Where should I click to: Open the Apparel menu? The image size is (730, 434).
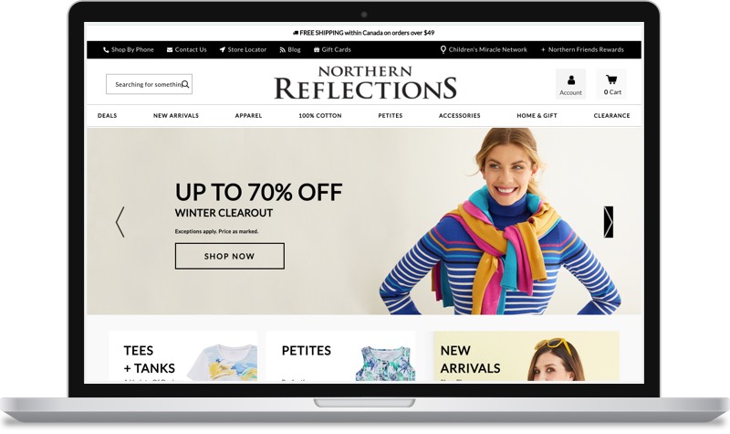click(x=248, y=116)
